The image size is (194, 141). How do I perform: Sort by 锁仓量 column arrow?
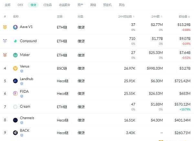[189, 17]
